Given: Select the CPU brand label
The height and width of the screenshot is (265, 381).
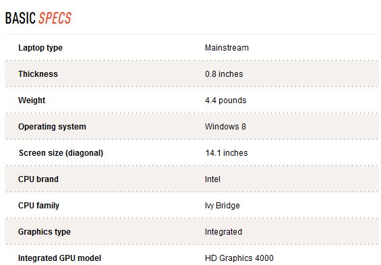Looking at the screenshot, I should 38,179.
